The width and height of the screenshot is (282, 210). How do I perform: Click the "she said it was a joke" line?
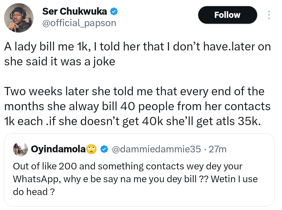click(x=60, y=62)
